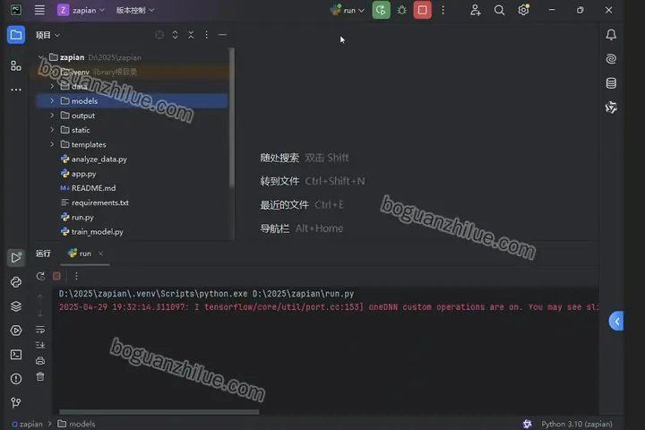Select the .venv folder

pos(132,72)
